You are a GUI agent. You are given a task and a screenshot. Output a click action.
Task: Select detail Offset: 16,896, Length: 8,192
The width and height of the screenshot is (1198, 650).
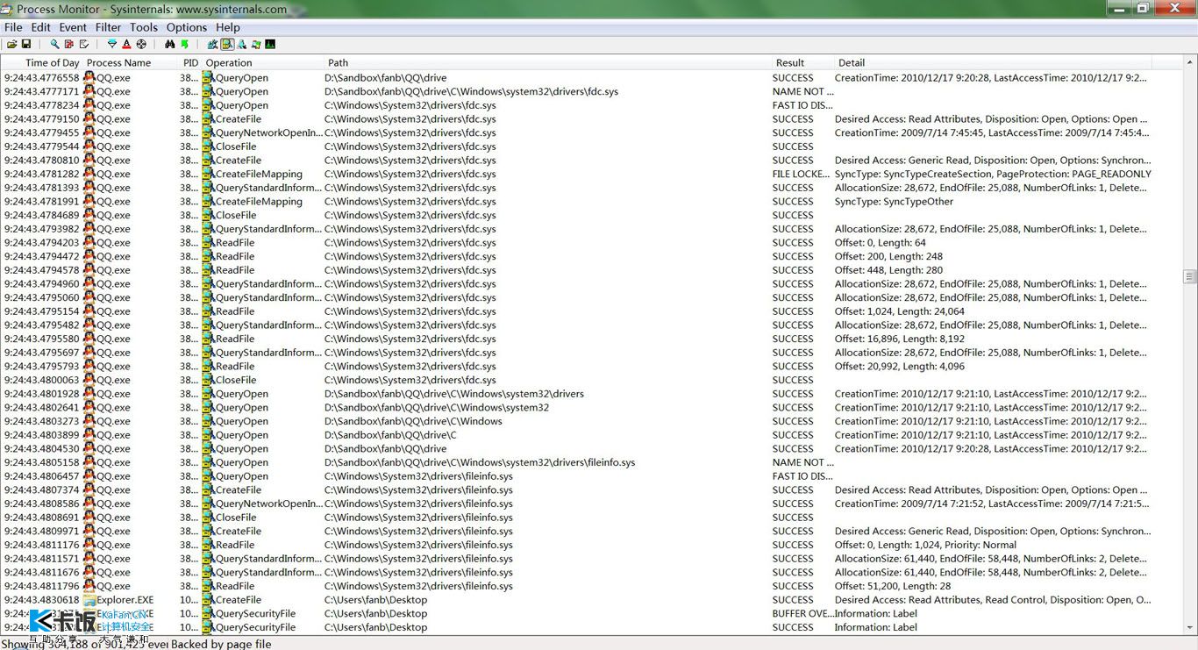tap(900, 339)
